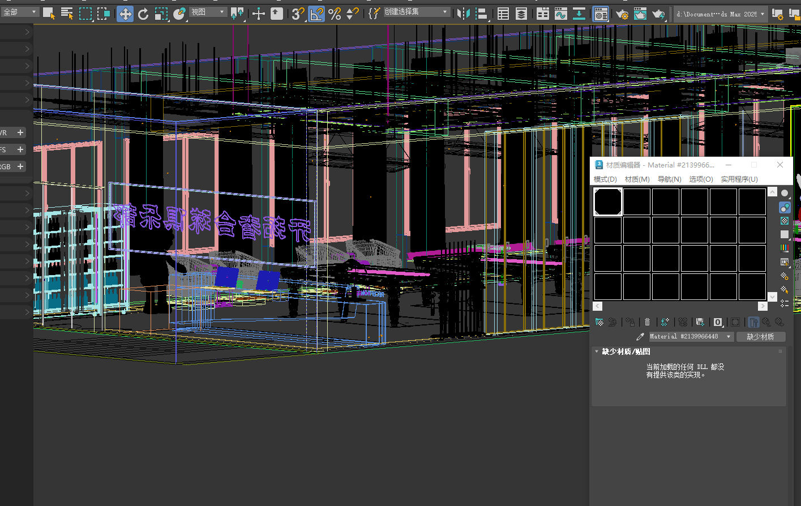Screen dimensions: 801x506
Task: Toggle 3D Snaps button
Action: click(298, 14)
